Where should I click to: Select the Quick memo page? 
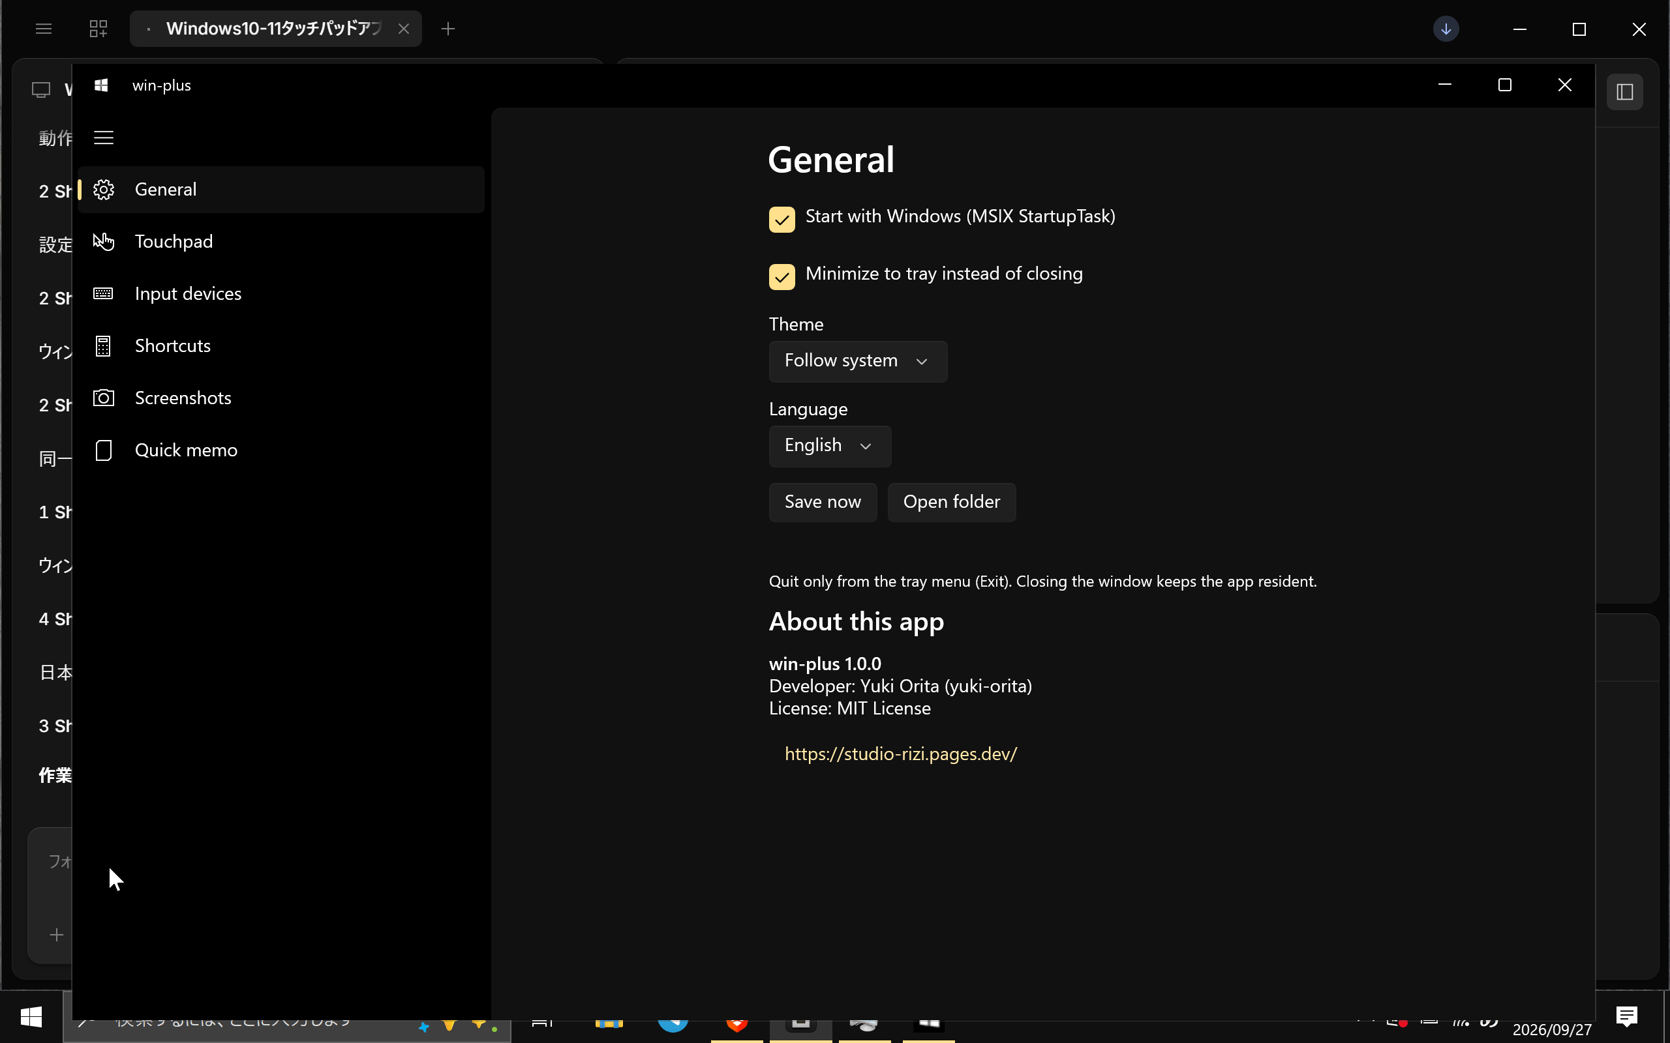point(281,450)
